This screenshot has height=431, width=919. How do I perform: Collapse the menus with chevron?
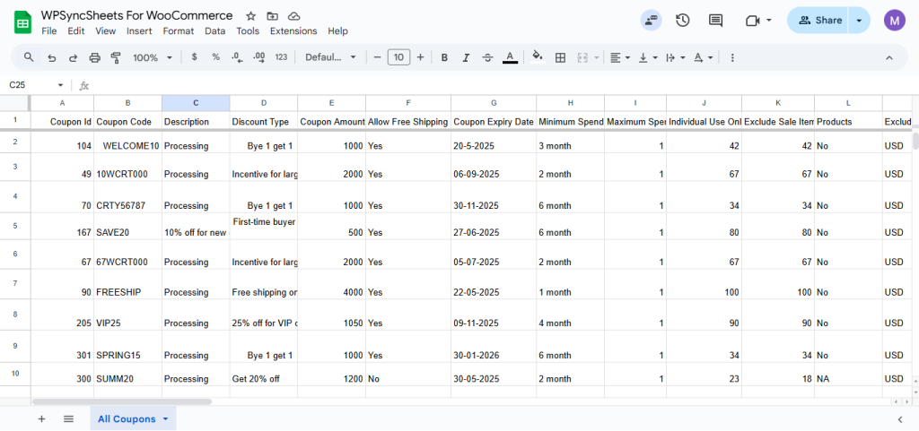(x=889, y=57)
